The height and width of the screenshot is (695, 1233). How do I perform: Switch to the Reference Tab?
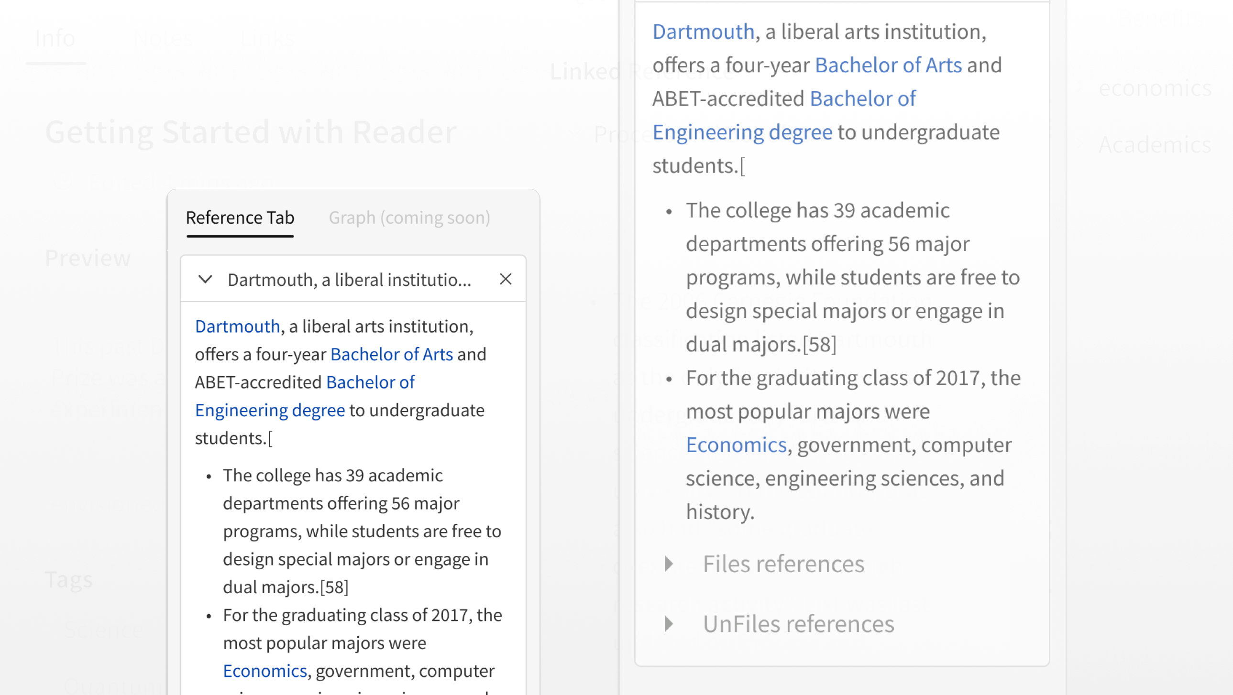tap(240, 218)
